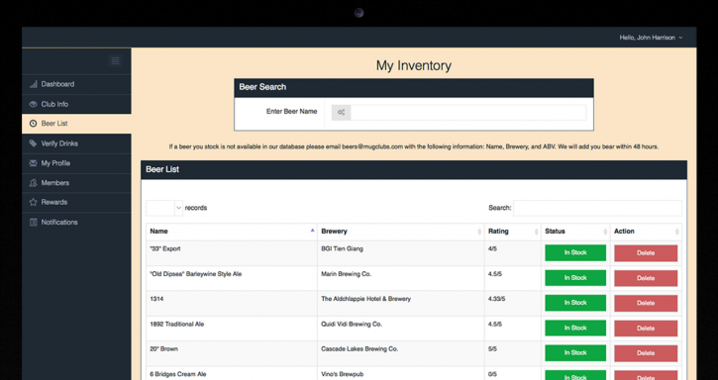Open the records per page dropdown
The image size is (718, 380).
pyautogui.click(x=164, y=208)
